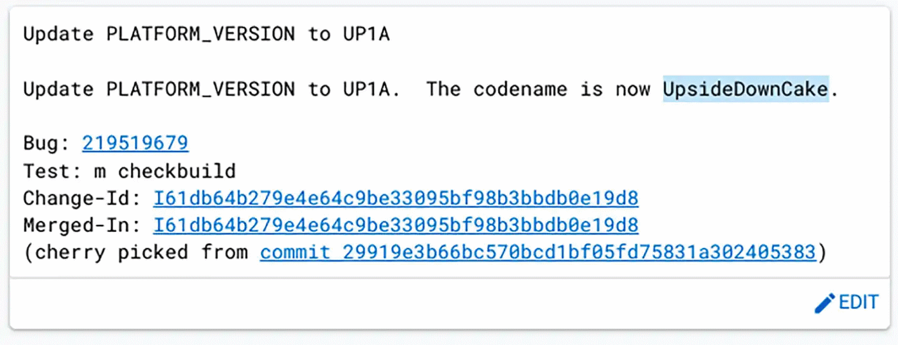This screenshot has height=345, width=898.
Task: Click the 'Change-Id:' label text
Action: point(82,198)
